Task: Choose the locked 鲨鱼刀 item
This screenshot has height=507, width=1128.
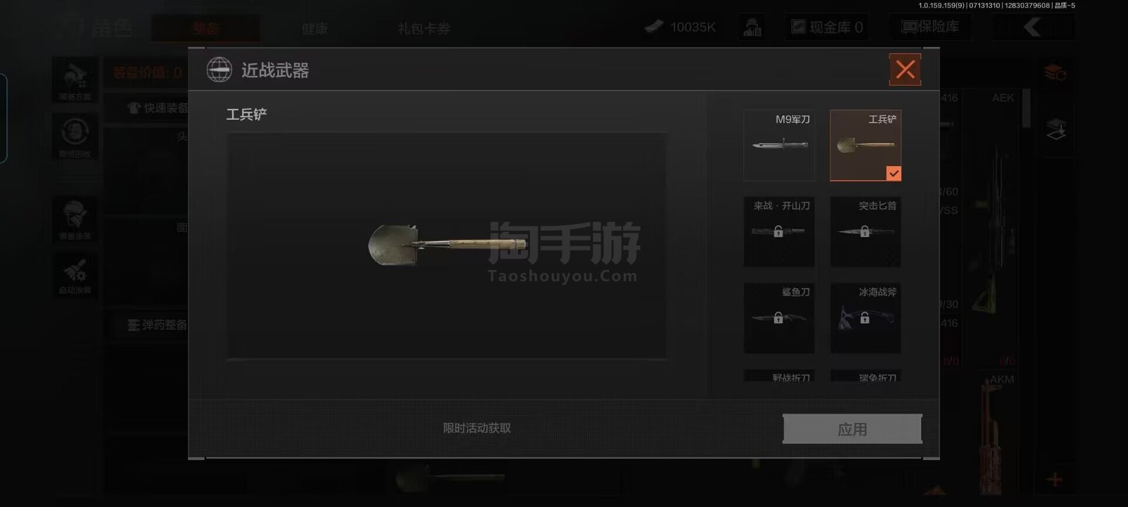Action: tap(779, 318)
